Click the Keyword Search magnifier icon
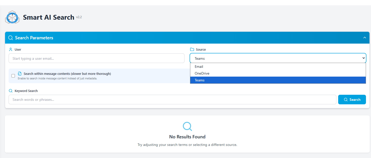The image size is (371, 158). point(11,91)
